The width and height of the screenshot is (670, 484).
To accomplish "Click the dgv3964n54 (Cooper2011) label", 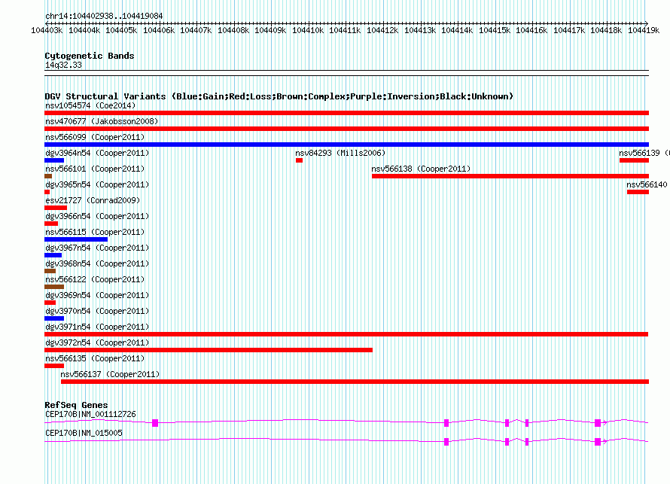I will coord(97,153).
